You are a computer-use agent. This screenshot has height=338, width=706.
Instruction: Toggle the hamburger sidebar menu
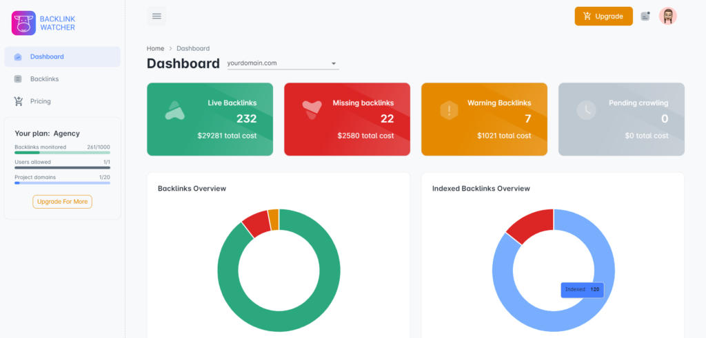(x=157, y=16)
